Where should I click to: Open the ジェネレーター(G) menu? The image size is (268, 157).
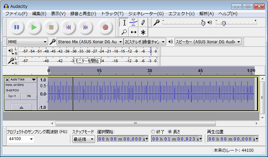(146, 14)
